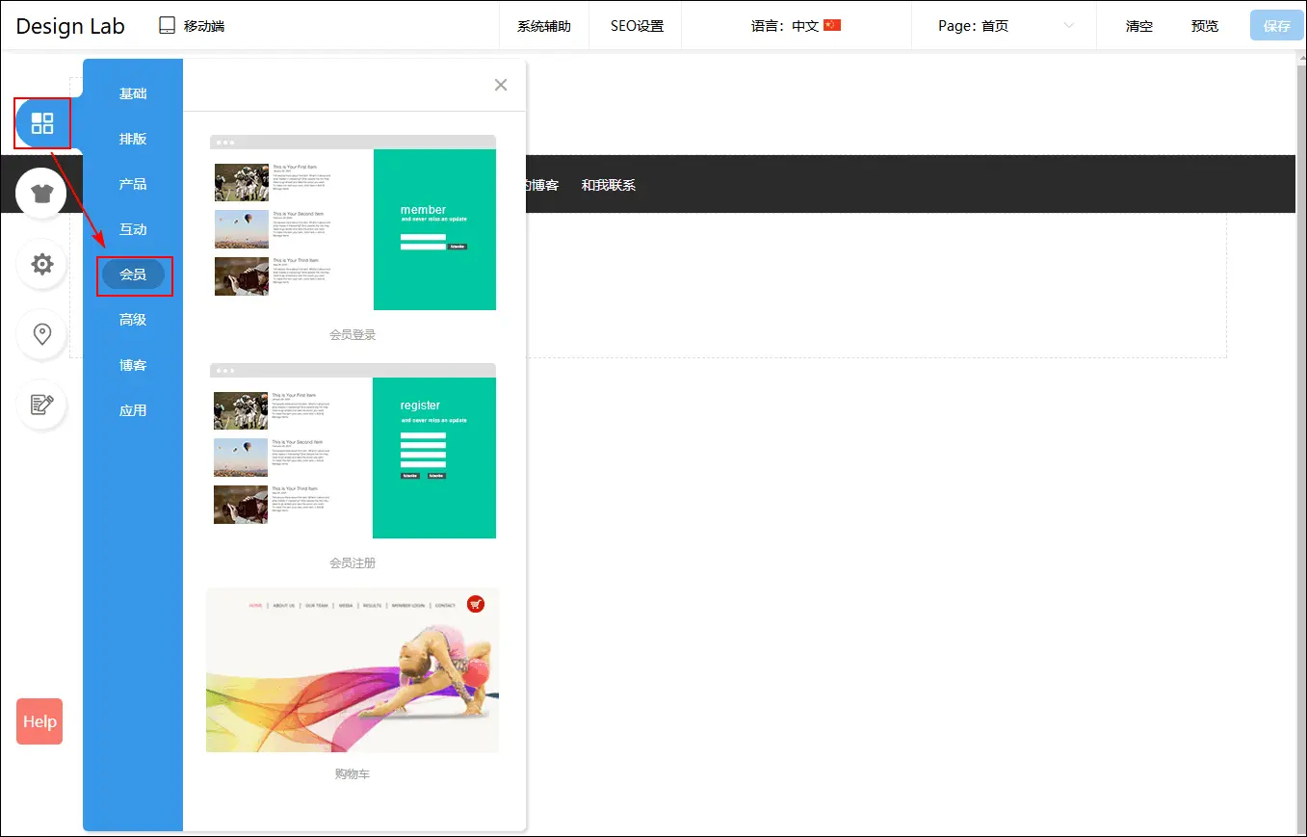The width and height of the screenshot is (1307, 837).
Task: Open the notepad edit icon
Action: pos(41,405)
